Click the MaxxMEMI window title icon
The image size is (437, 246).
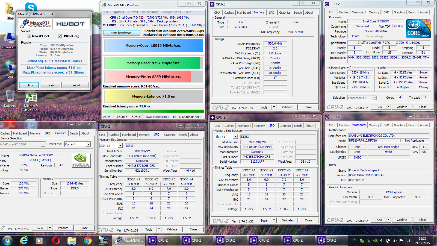click(x=104, y=5)
